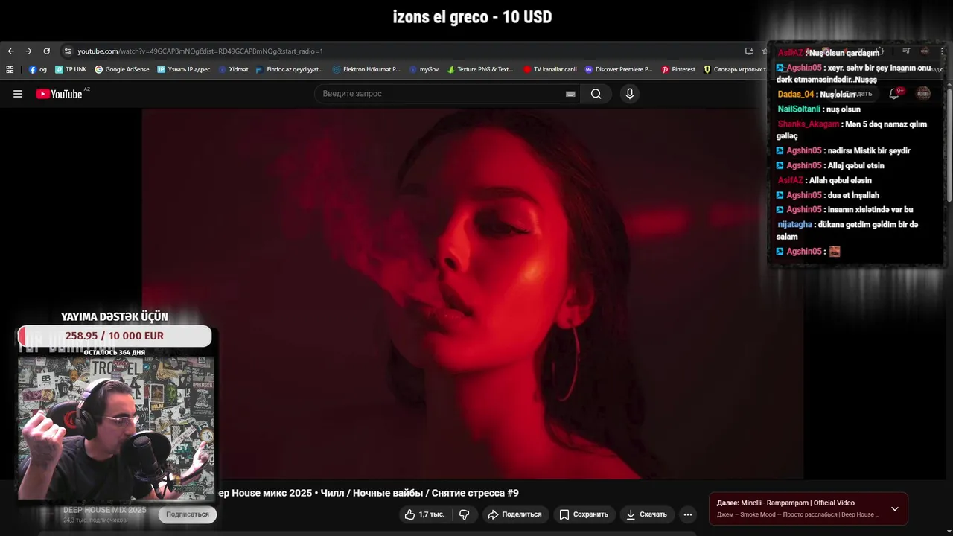Open the TV kanallar canlı bookmark

point(549,69)
